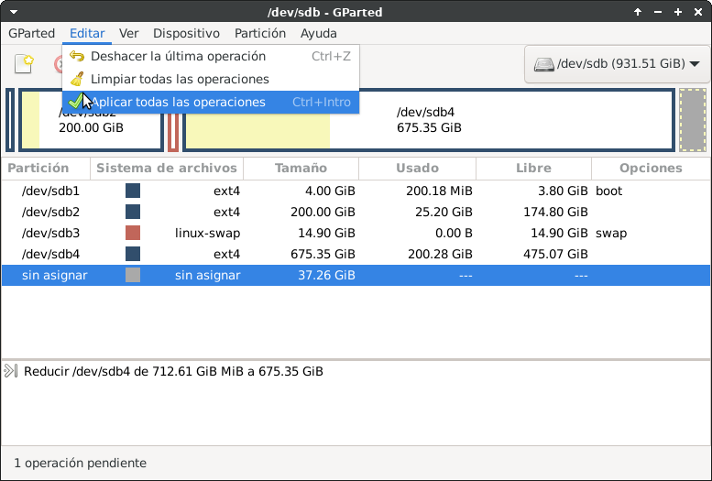Open the Dispositivo menu
Screen dimensions: 712x481
coord(186,33)
